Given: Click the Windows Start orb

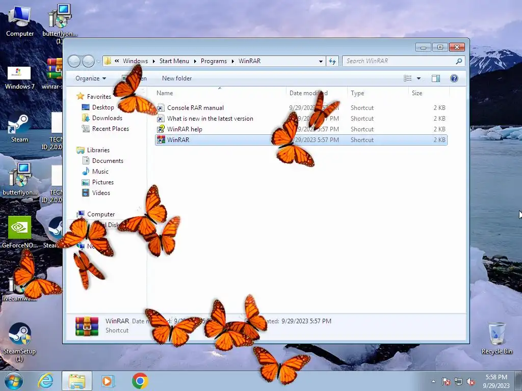Looking at the screenshot, I should (14, 381).
